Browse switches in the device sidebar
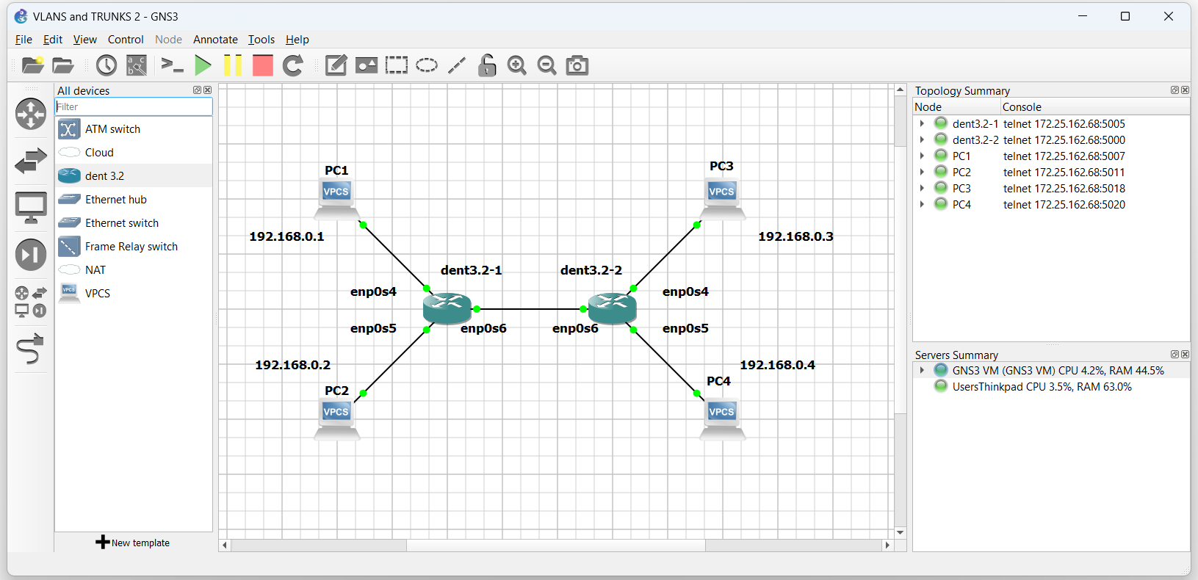This screenshot has width=1198, height=580. [x=31, y=161]
